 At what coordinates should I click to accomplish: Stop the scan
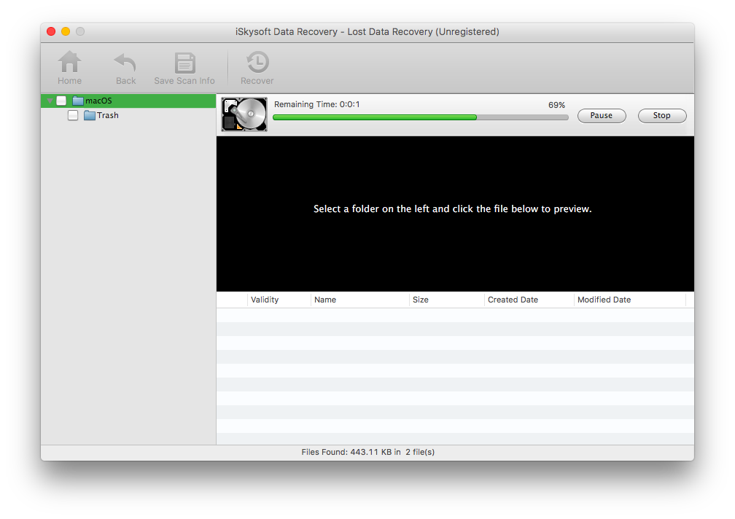pos(662,116)
